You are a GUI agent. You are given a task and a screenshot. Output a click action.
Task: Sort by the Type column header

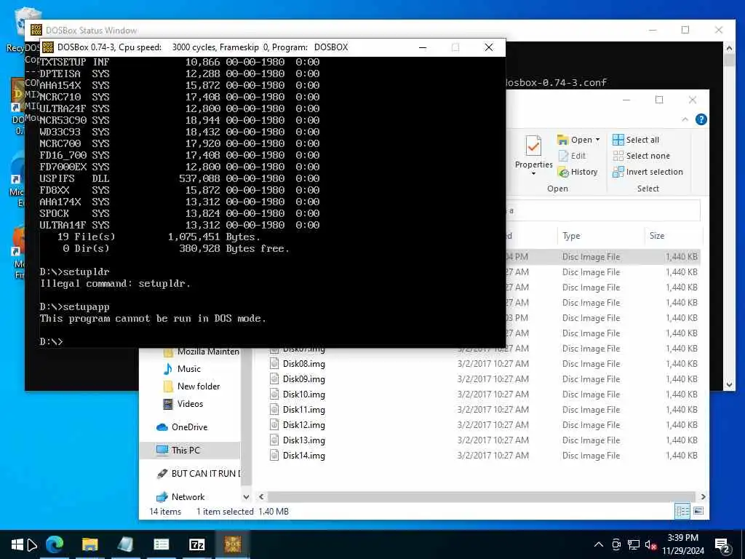600,236
